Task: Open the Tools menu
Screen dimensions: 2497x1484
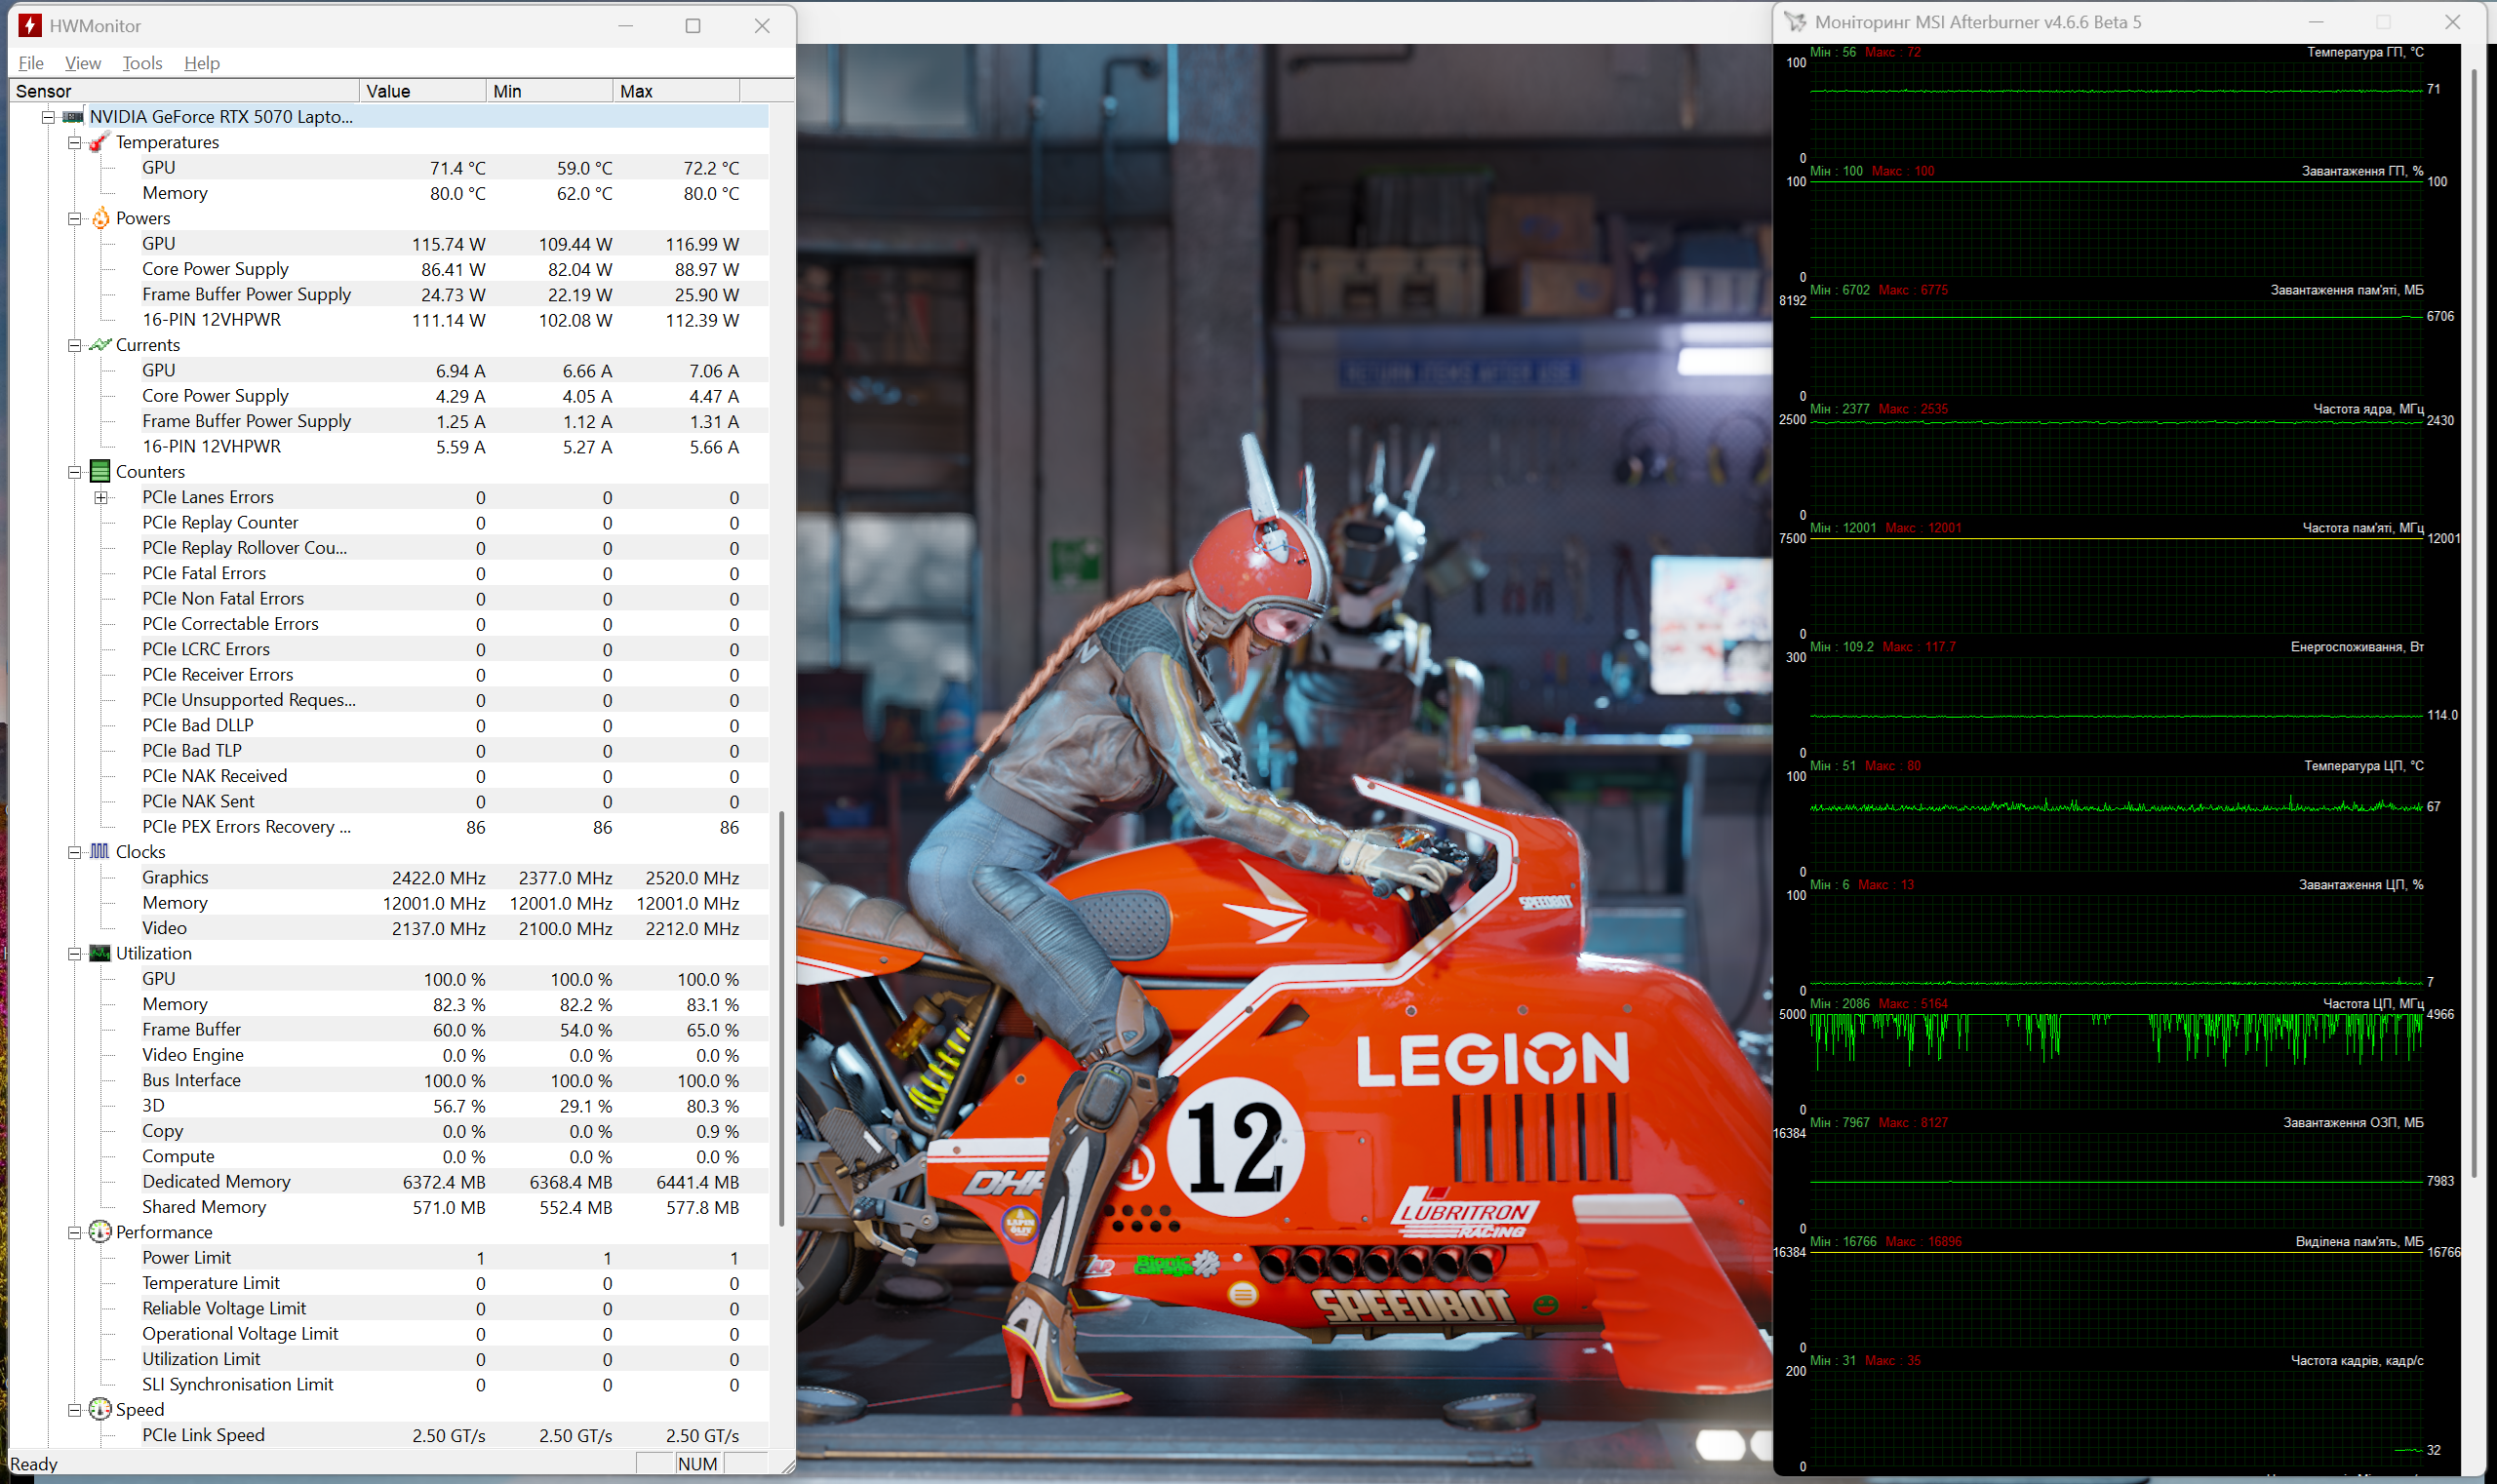Action: [142, 63]
